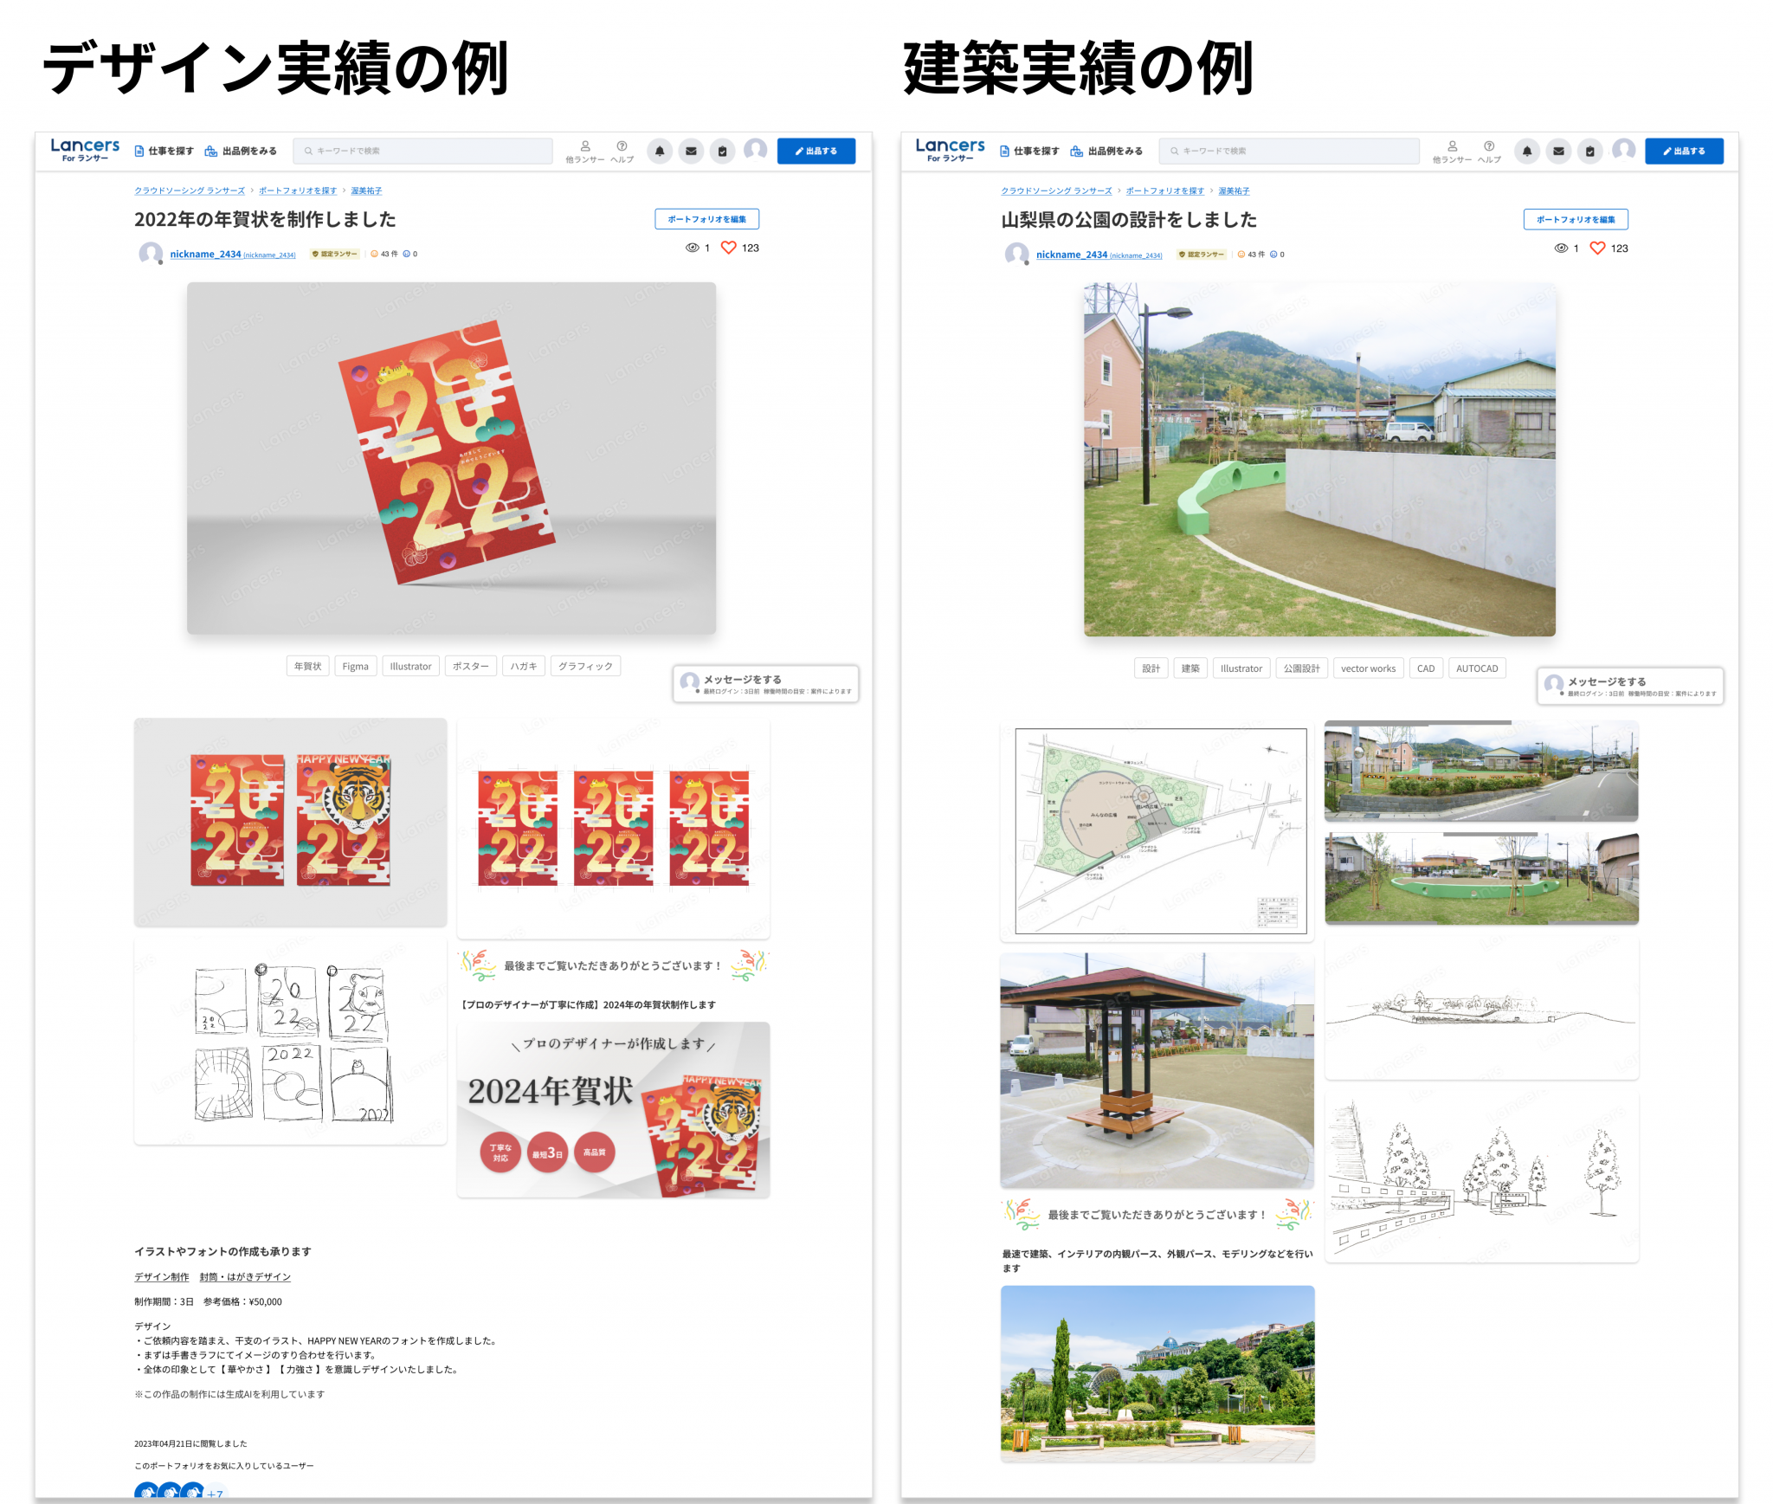Open the park site plan drawing thumbnail
This screenshot has width=1773, height=1504.
coord(1157,831)
